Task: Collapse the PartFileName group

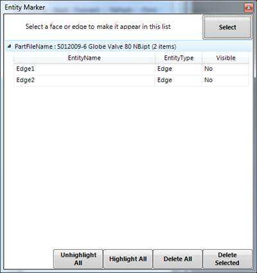Action: click(9, 46)
